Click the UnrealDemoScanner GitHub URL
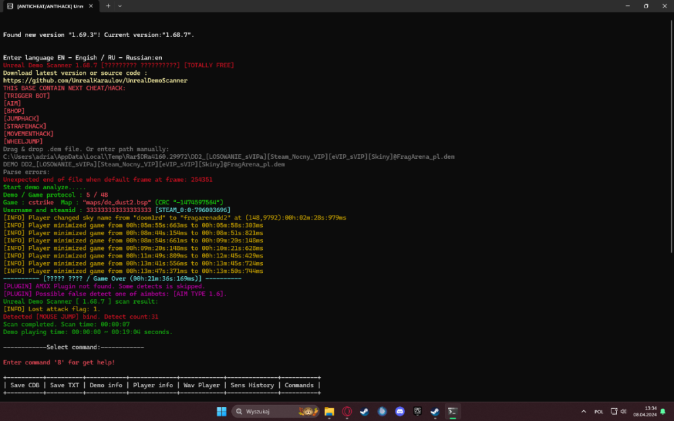674x421 pixels. pyautogui.click(x=95, y=80)
